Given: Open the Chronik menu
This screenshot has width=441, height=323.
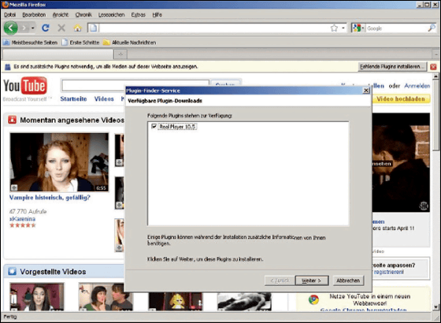Looking at the screenshot, I should pyautogui.click(x=83, y=15).
